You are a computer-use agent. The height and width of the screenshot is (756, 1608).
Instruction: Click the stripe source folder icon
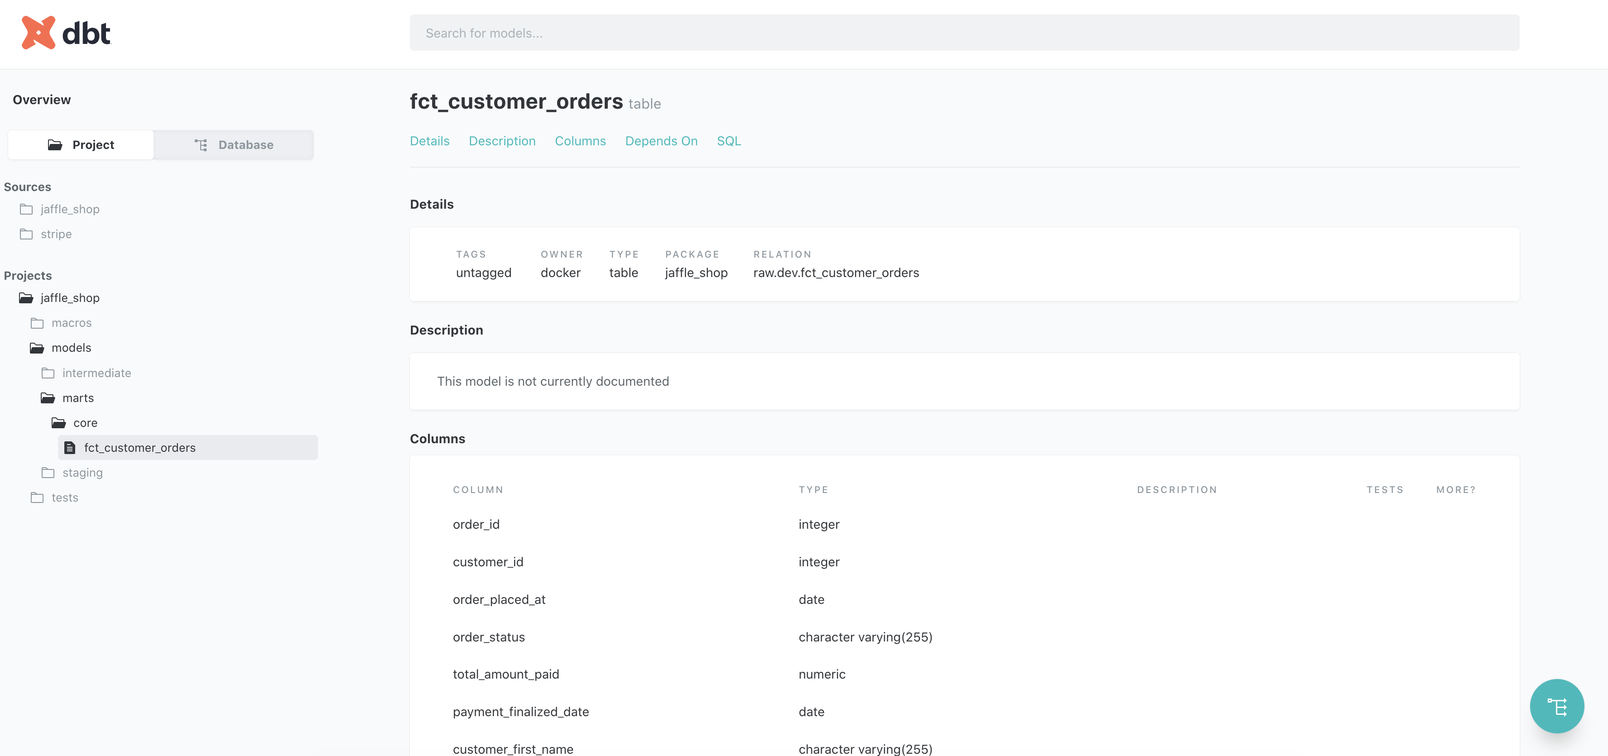click(x=27, y=234)
